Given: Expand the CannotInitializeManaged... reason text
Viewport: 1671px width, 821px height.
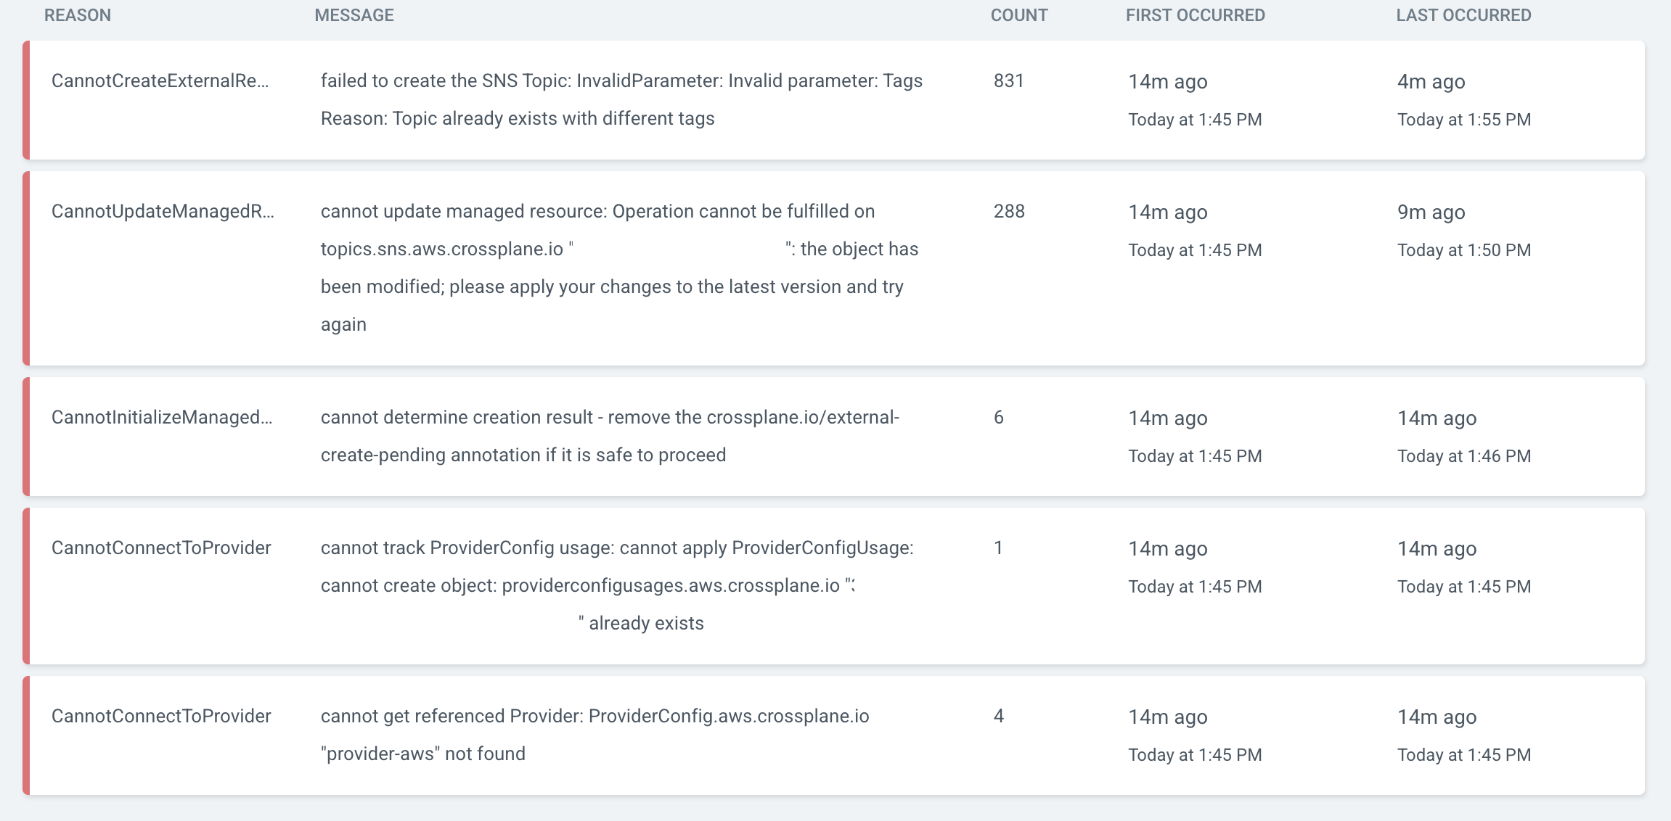Looking at the screenshot, I should [163, 417].
